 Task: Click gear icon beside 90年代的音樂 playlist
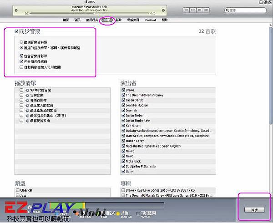tap(27, 91)
